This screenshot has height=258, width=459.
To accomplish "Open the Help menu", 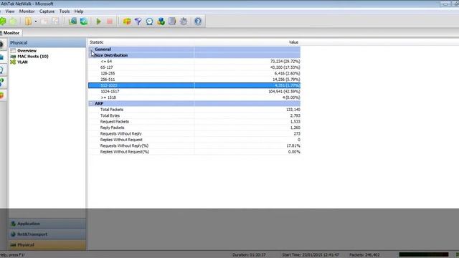I will 79,11.
